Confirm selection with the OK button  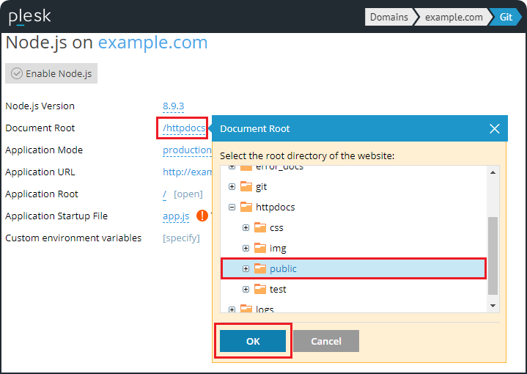point(253,341)
